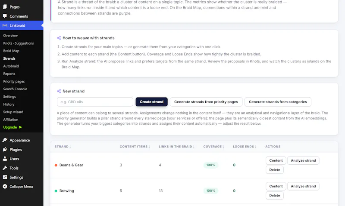Open the Braid Map submenu
This screenshot has height=206, width=345.
(x=11, y=51)
